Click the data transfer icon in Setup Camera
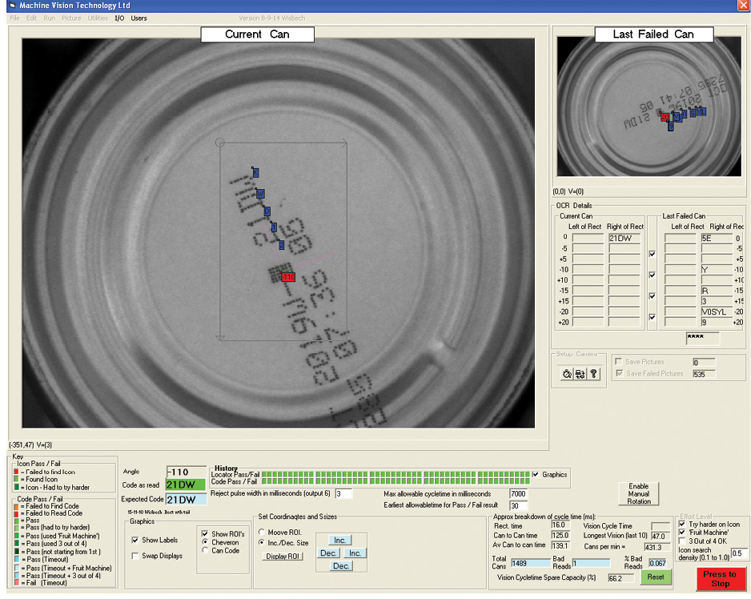 pyautogui.click(x=580, y=374)
